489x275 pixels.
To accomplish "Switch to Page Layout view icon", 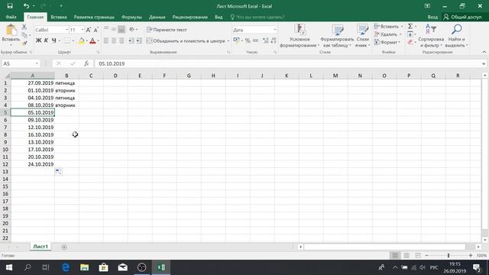I will [406, 256].
